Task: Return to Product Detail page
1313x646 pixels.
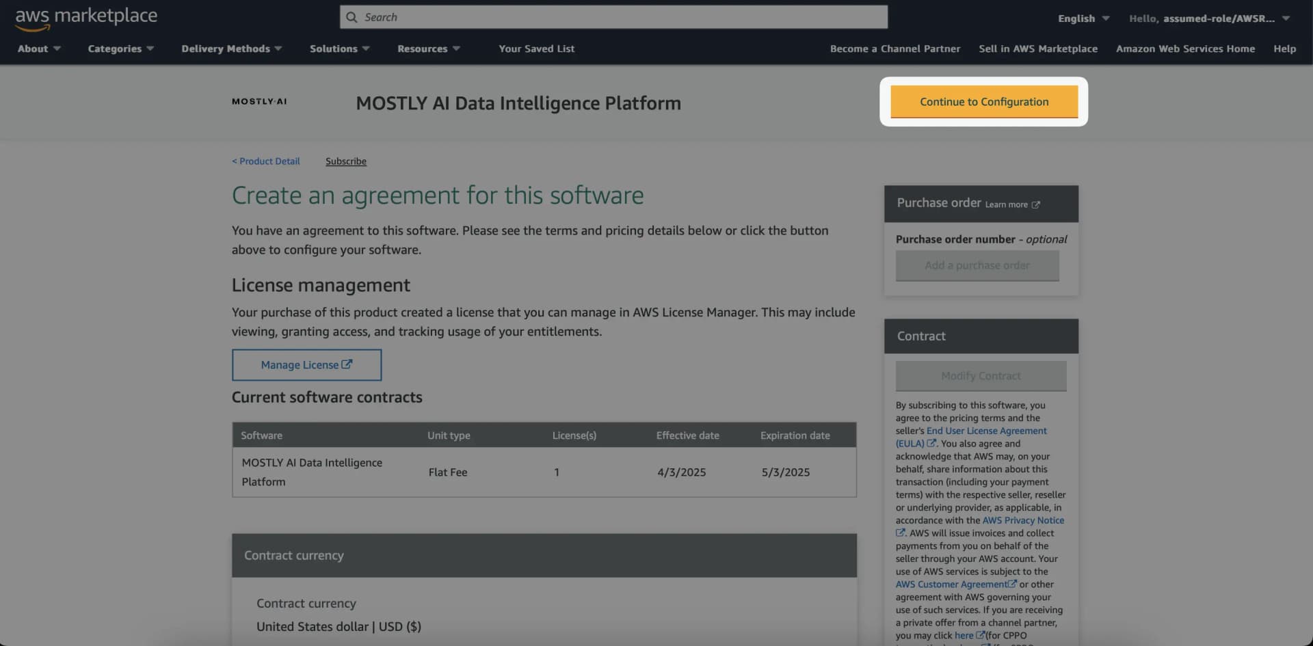Action: (266, 161)
